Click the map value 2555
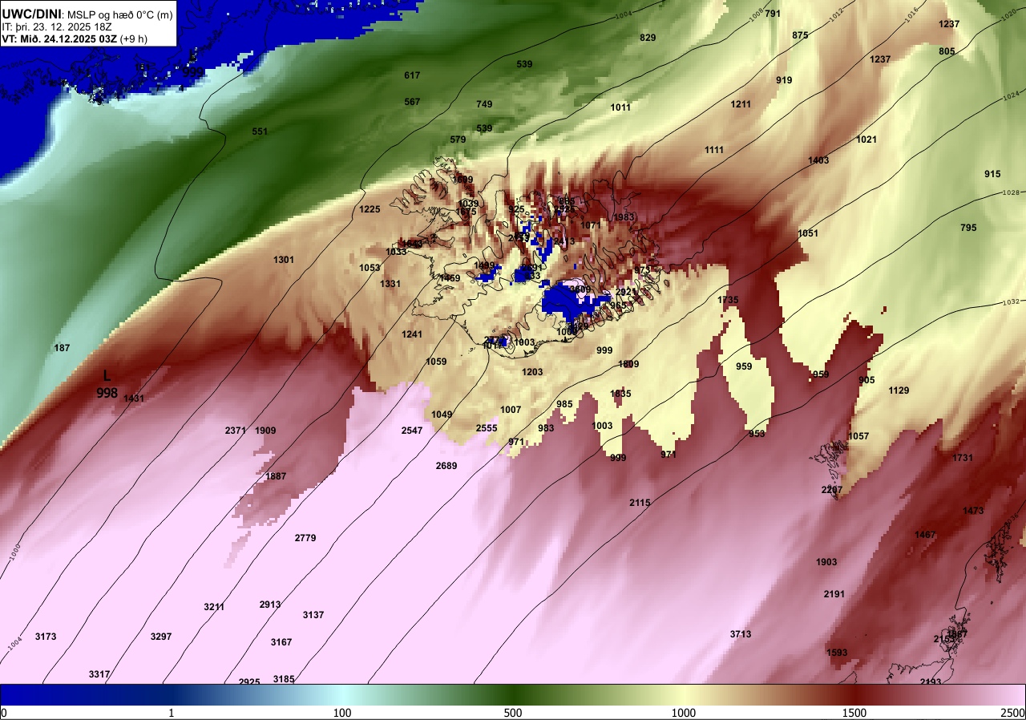This screenshot has height=720, width=1026. tap(487, 428)
